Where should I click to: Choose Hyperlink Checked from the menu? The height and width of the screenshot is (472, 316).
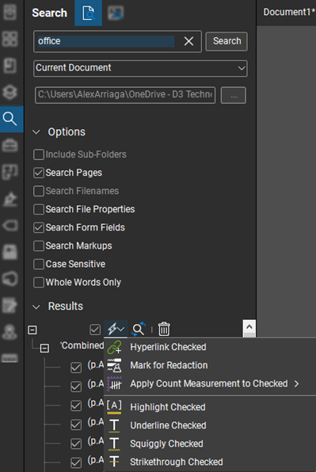click(210, 347)
